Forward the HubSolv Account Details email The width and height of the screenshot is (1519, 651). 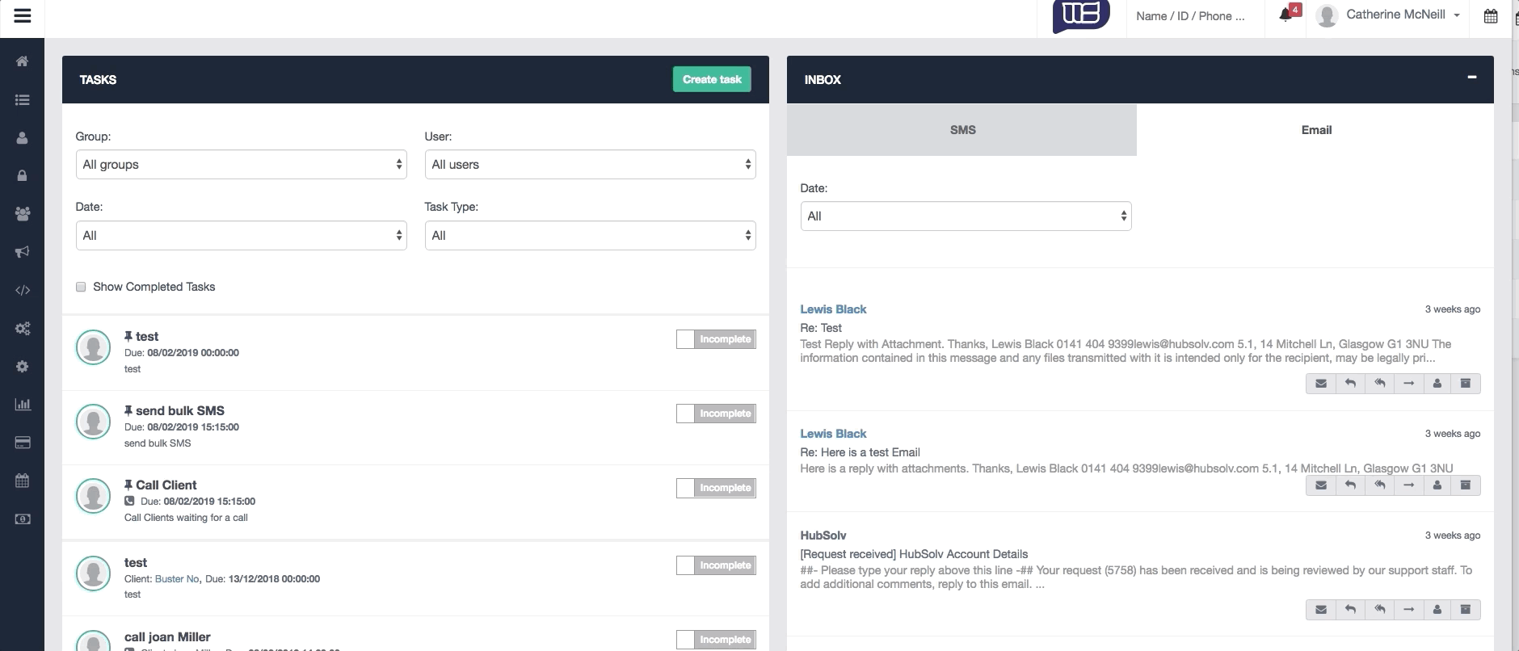(1408, 610)
